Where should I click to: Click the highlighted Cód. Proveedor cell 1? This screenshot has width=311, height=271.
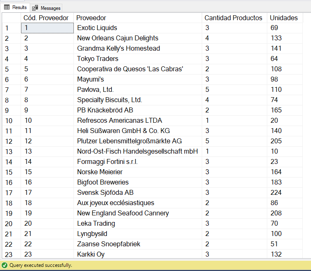coord(47,28)
